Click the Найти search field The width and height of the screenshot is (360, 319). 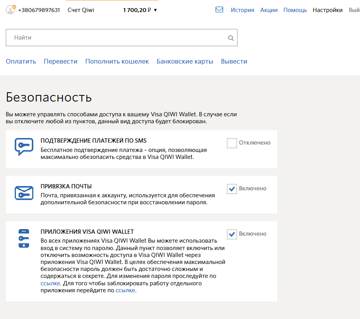pyautogui.click(x=122, y=38)
